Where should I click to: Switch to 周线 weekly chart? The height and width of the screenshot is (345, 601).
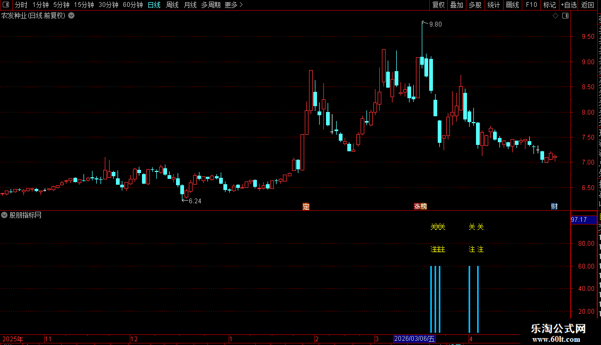click(x=172, y=5)
